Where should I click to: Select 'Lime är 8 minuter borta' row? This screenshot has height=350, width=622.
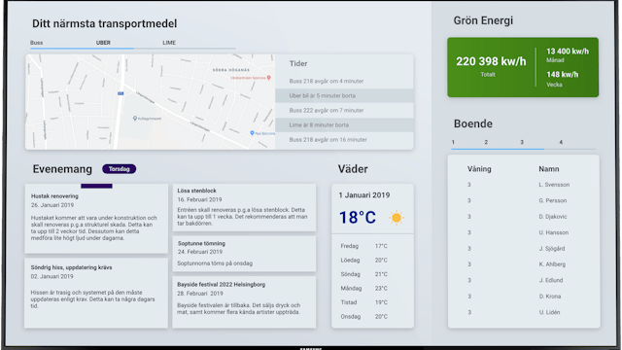coord(344,124)
